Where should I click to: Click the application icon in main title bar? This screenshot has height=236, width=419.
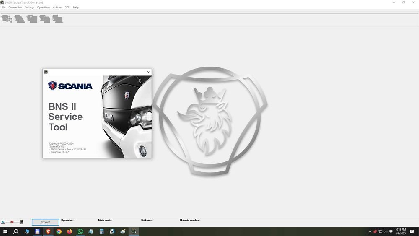click(2, 3)
